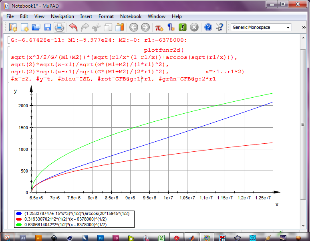Open a file with the Open icon
This screenshot has width=310, height=241.
pos(36,27)
